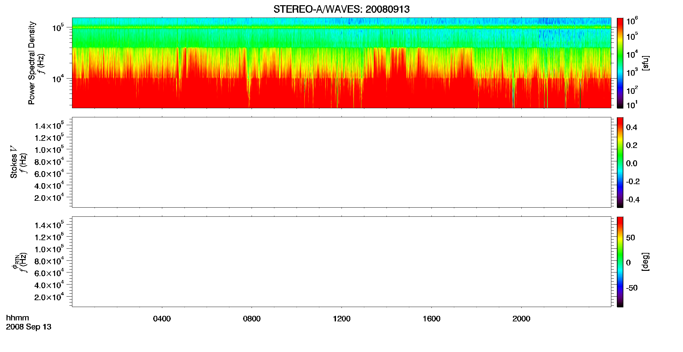This screenshot has width=683, height=352.
Task: Click the Stokes V axis label
Action: [14, 162]
